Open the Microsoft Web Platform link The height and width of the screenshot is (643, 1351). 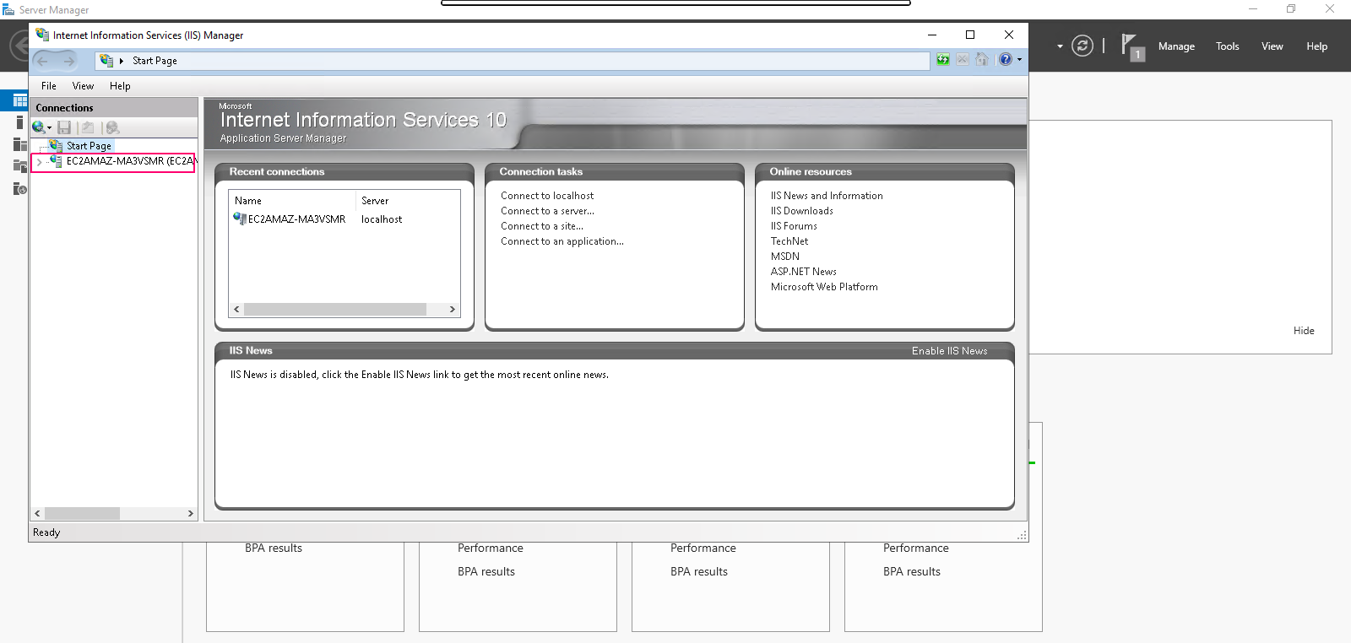(x=824, y=287)
